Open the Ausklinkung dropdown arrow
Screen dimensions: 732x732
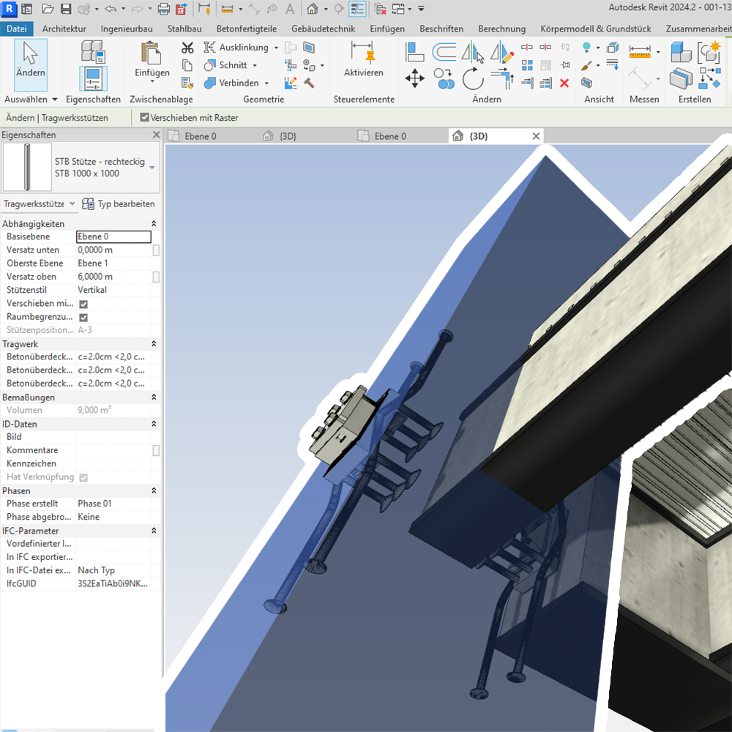click(x=277, y=48)
